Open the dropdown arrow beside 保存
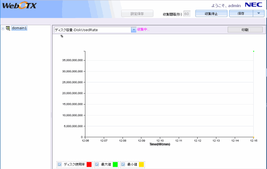The width and height of the screenshot is (267, 169). click(258, 14)
